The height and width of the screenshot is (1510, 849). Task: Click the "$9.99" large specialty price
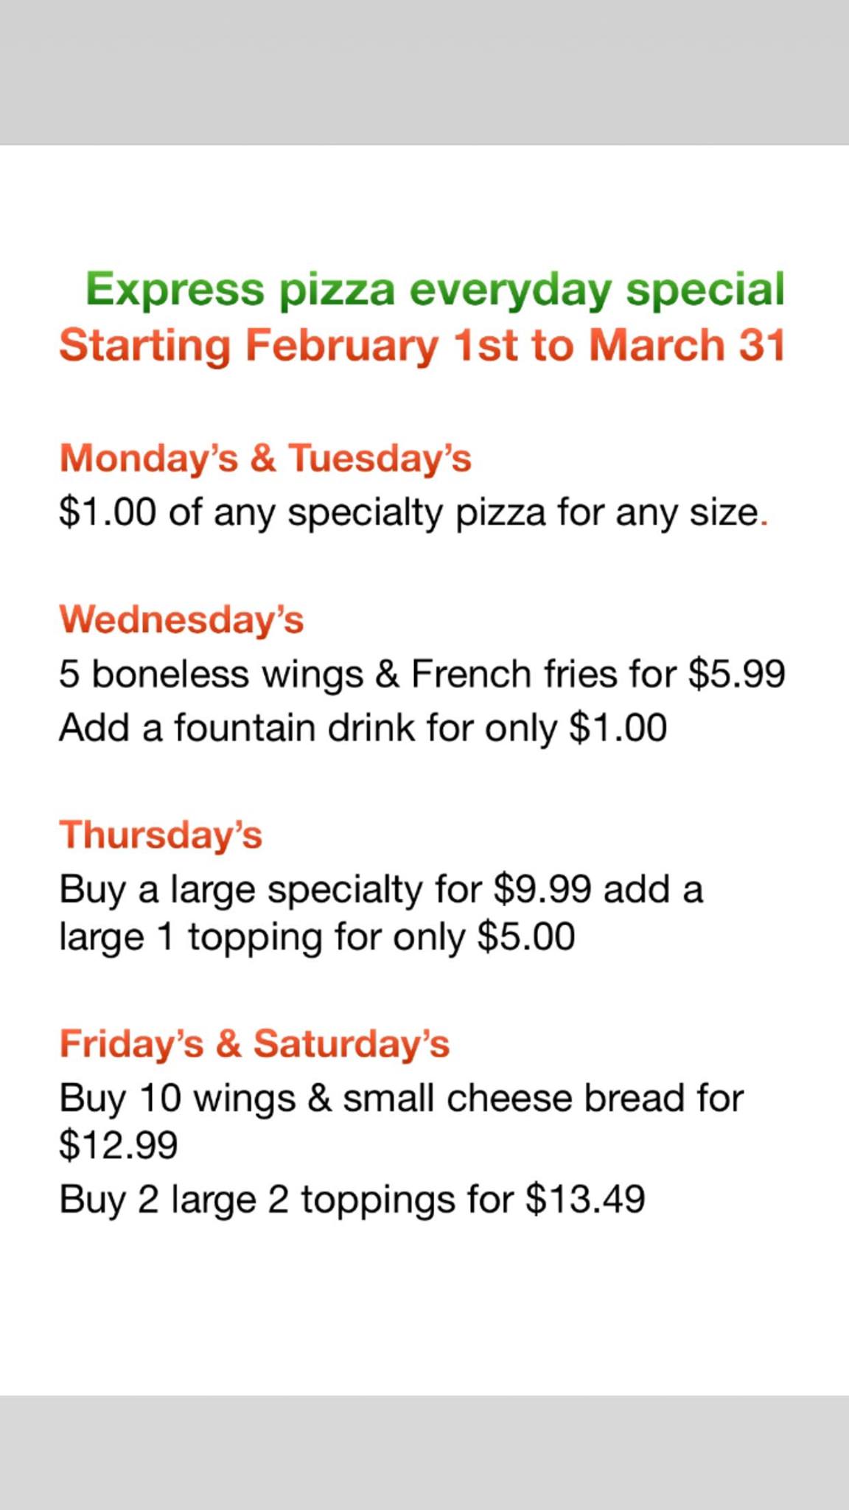coord(542,889)
